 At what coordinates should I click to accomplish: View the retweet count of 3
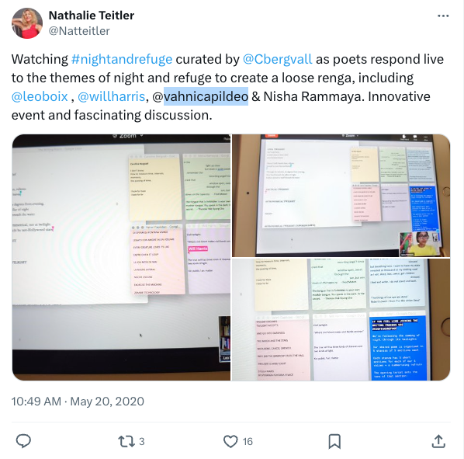point(142,442)
